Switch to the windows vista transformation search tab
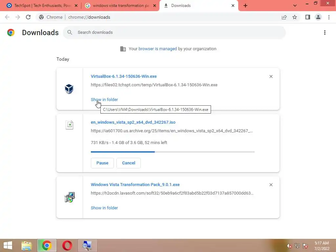 [x=120, y=6]
